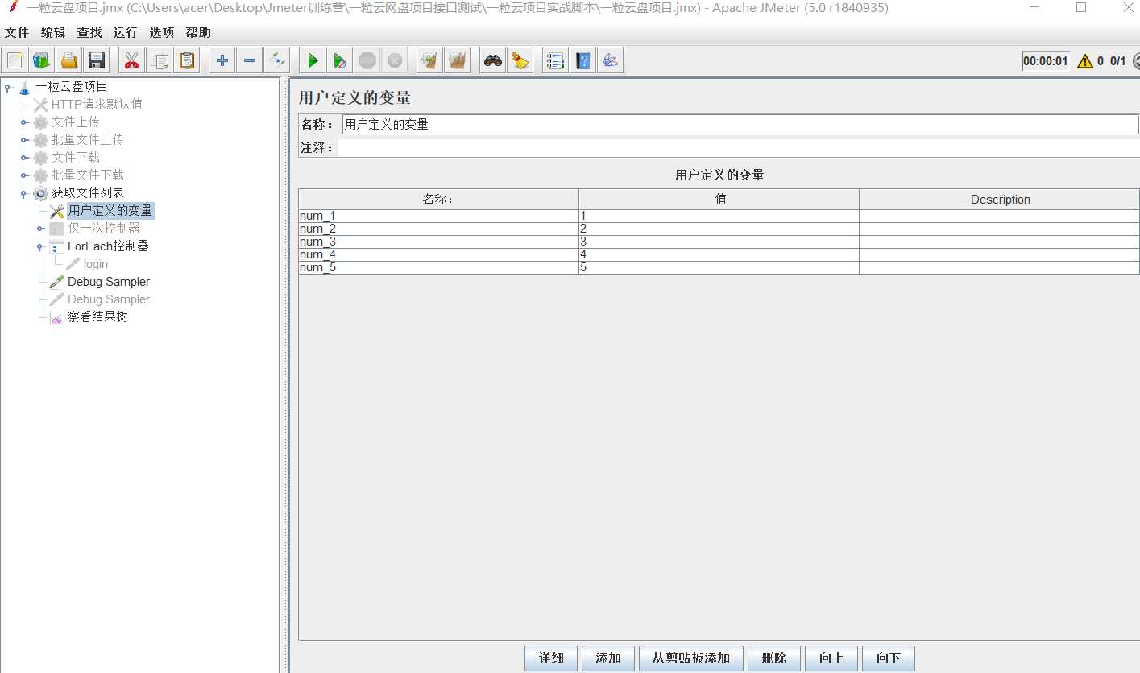
Task: Select the enabled Debug Sampler node
Action: (108, 282)
